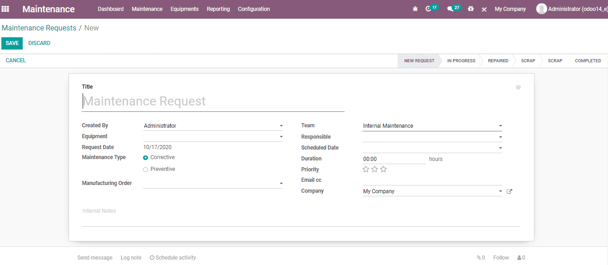Image resolution: width=608 pixels, height=265 pixels.
Task: Click the gift icon in the header
Action: coord(470,9)
